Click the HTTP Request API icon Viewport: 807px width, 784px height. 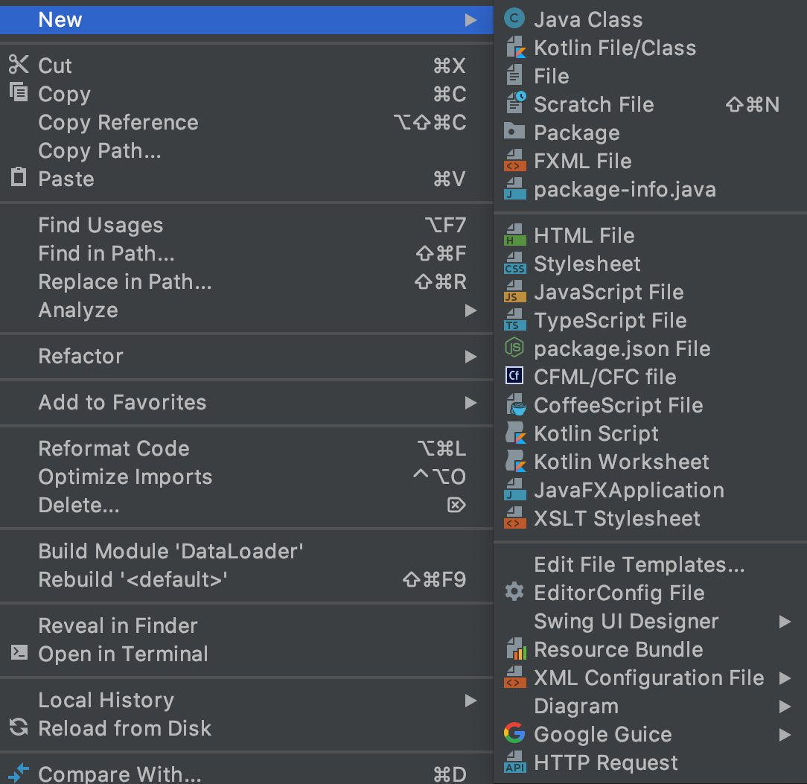pyautogui.click(x=514, y=762)
